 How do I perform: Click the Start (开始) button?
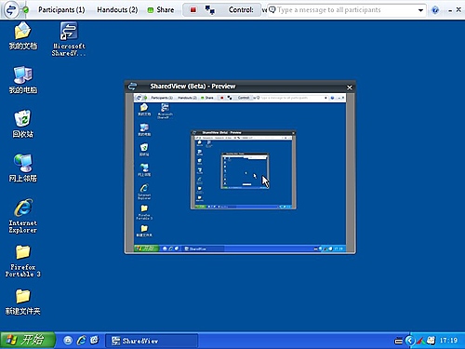28,340
